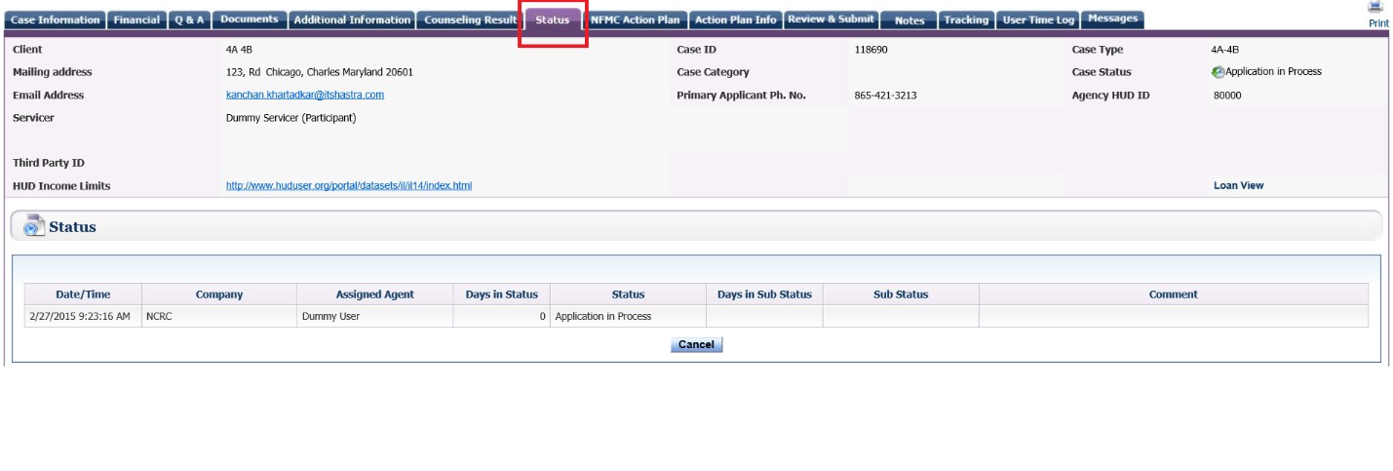Click the Client value 4A 4B

[239, 50]
